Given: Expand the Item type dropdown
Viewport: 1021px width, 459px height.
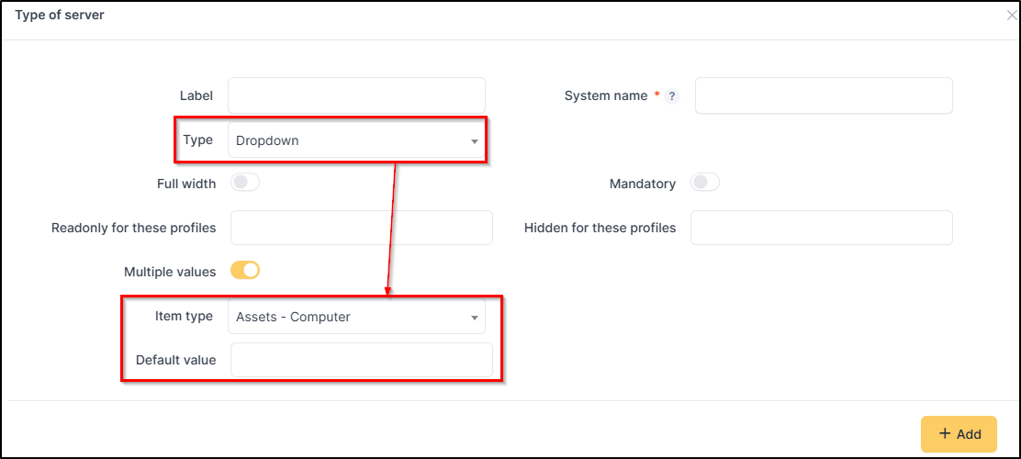Looking at the screenshot, I should (356, 318).
